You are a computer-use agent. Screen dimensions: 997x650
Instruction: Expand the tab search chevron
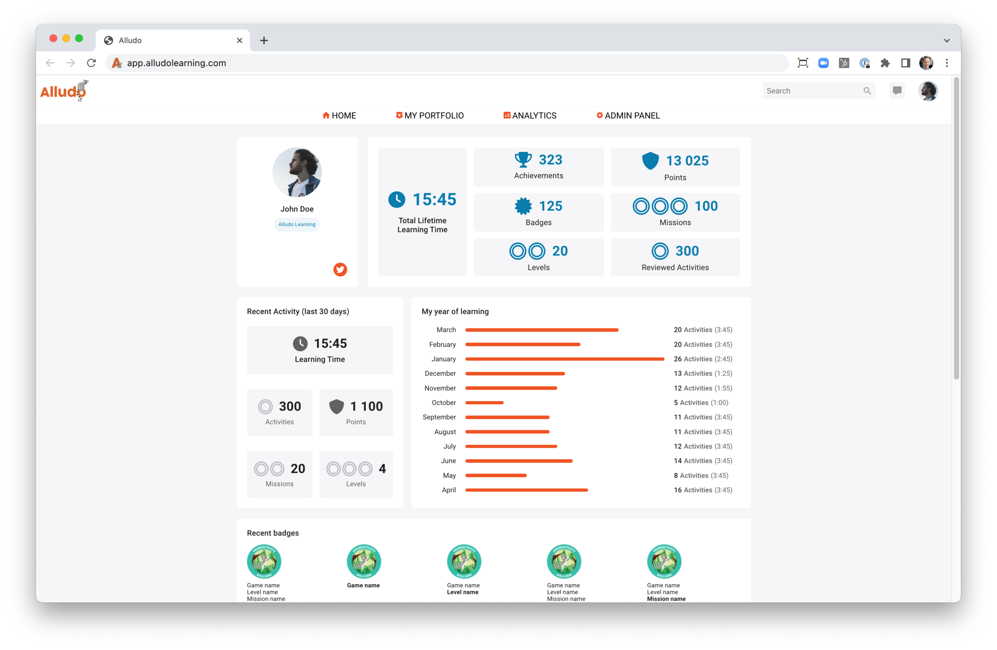point(946,41)
